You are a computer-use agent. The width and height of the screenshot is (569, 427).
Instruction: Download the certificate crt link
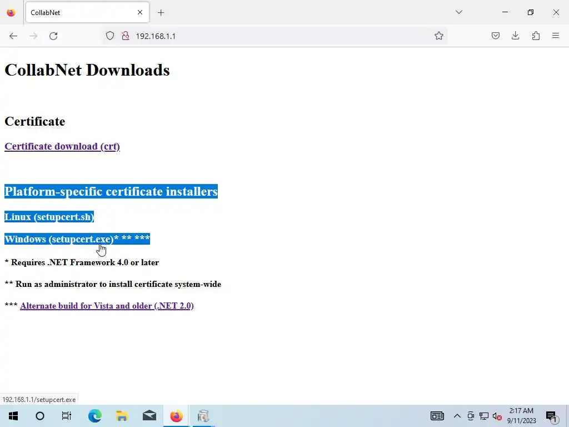pos(62,146)
